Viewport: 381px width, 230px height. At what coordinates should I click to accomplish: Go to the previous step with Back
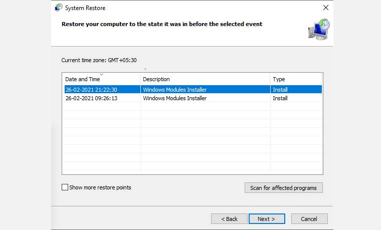point(229,219)
